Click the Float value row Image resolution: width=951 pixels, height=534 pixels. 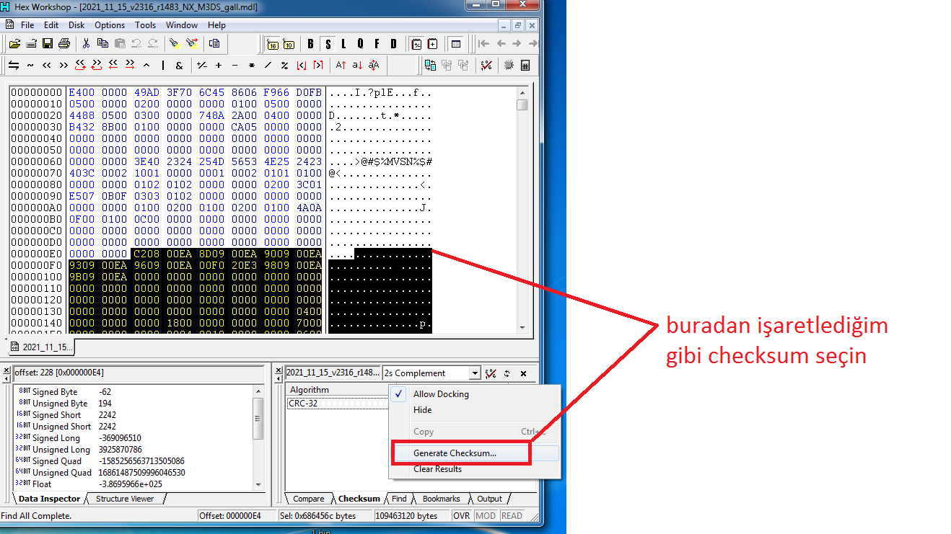point(133,484)
